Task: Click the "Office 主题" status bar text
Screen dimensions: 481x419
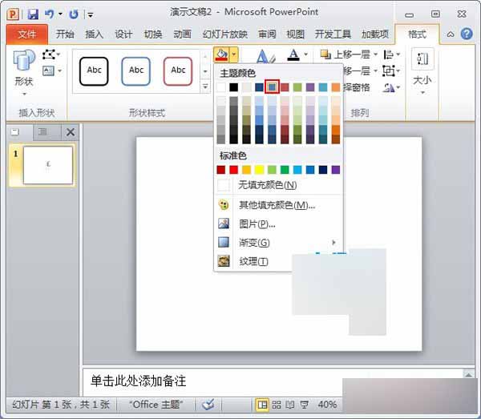Action: [x=156, y=405]
